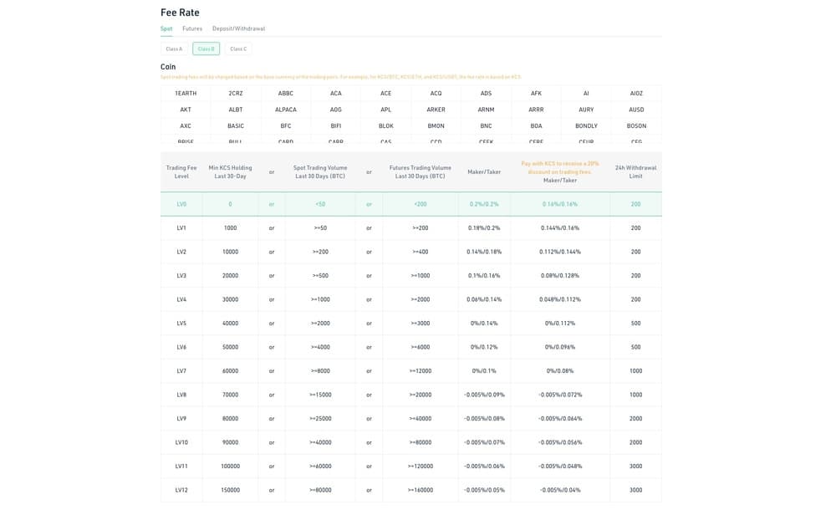Click the AURY coin cell
This screenshot has height=510, width=836.
pos(587,110)
